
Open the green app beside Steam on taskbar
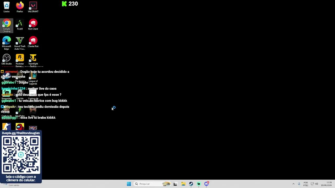coord(199,184)
